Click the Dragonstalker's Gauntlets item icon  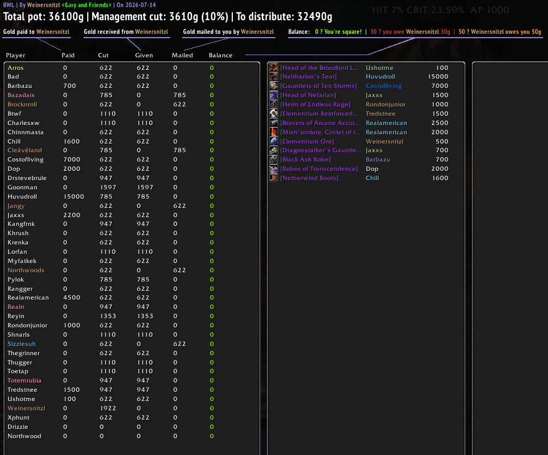click(x=274, y=151)
